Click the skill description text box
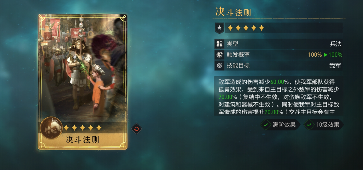The image size is (363, 170). [278, 96]
